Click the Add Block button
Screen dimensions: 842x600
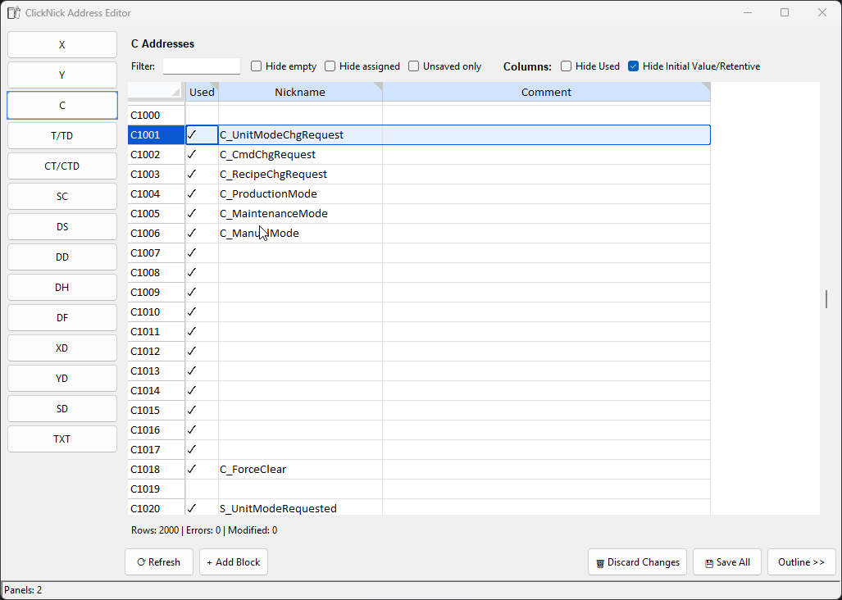pyautogui.click(x=234, y=562)
